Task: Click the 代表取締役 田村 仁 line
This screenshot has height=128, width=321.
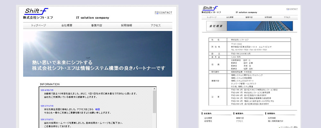Action: click(x=241, y=60)
